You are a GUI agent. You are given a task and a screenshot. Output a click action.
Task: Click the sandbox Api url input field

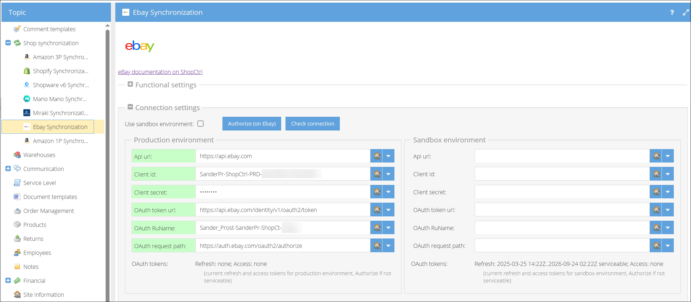coord(562,156)
